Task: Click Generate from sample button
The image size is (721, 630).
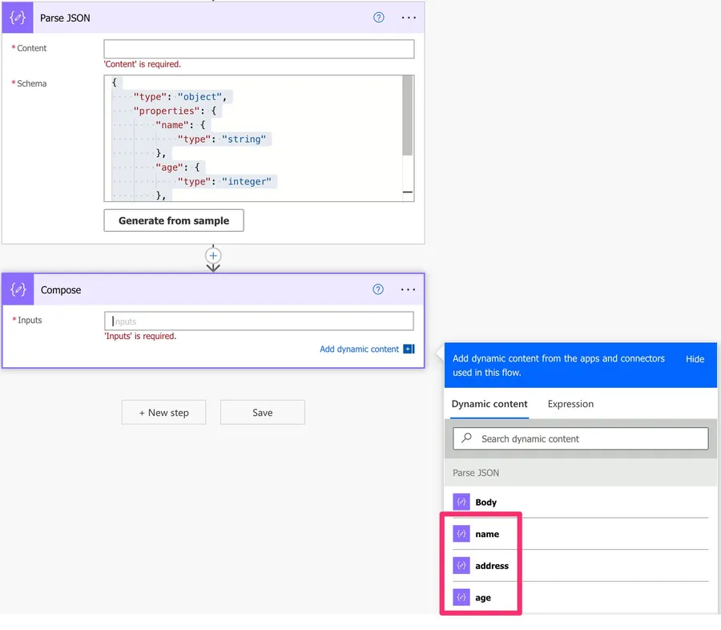Action: tap(174, 220)
